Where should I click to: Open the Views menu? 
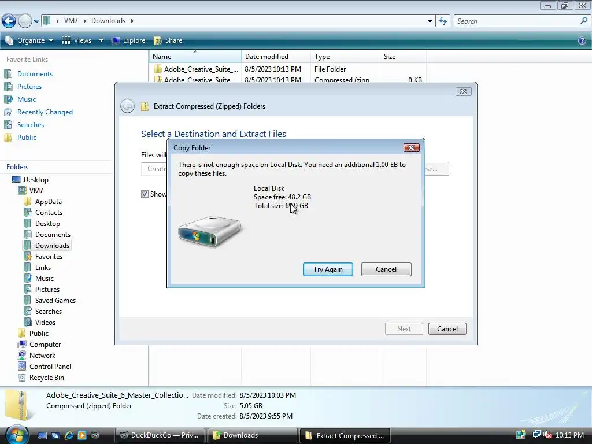77,40
